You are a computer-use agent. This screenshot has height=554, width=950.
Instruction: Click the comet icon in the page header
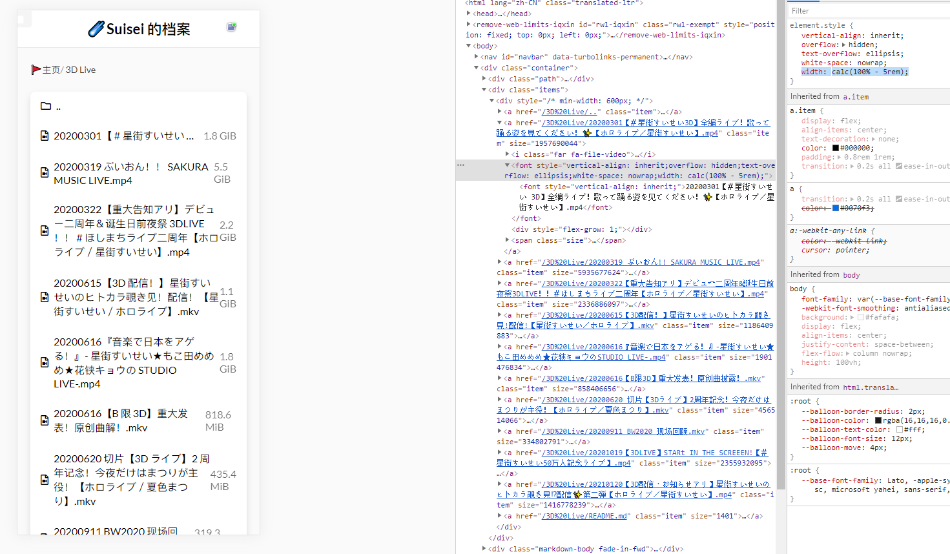96,28
